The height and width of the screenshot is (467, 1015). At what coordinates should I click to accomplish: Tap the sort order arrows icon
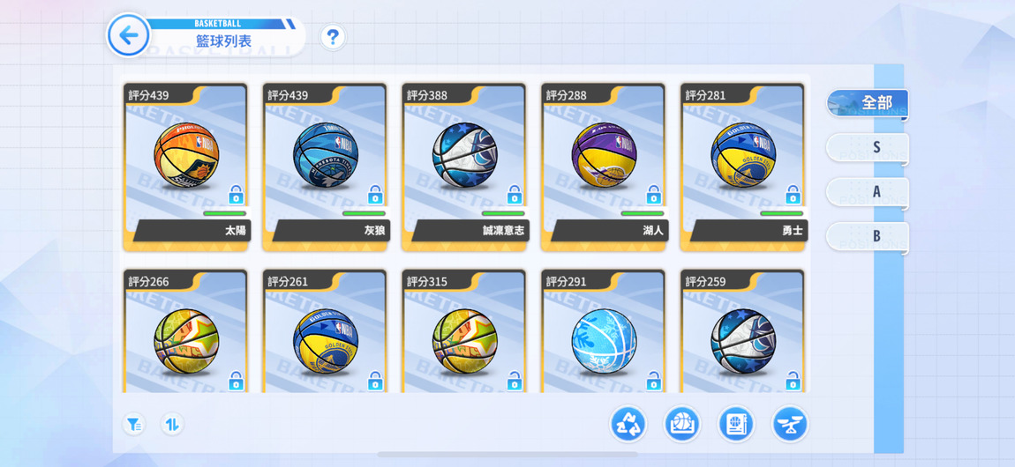pyautogui.click(x=171, y=425)
